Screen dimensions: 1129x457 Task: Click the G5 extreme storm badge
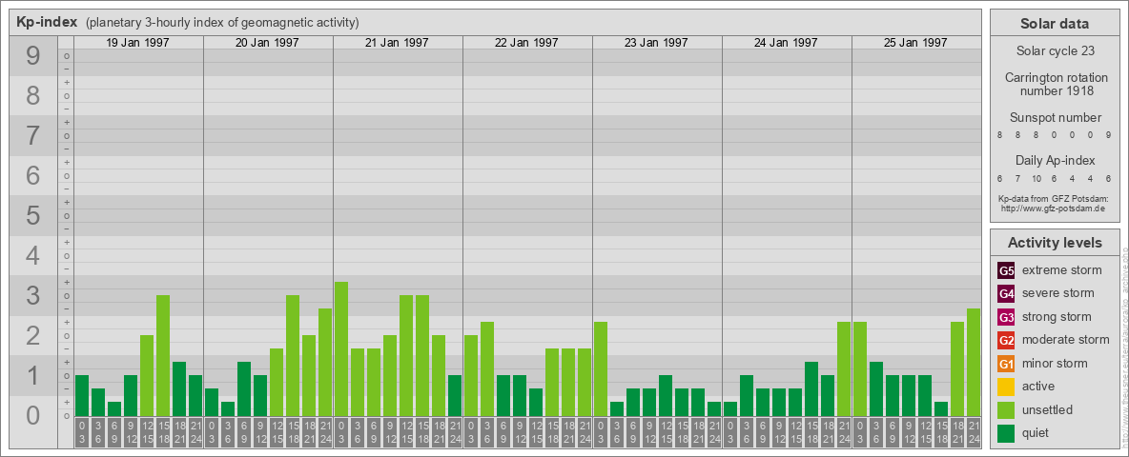coord(1007,271)
